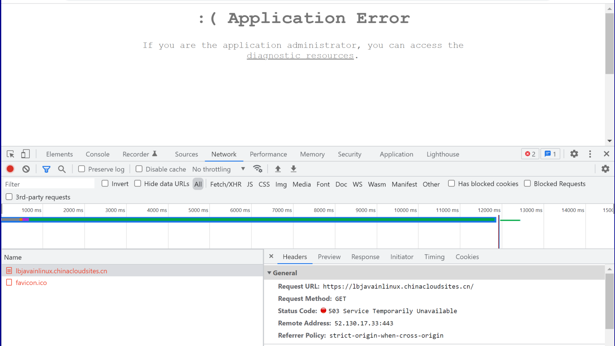Select the Response tab
The image size is (615, 346).
(x=366, y=256)
